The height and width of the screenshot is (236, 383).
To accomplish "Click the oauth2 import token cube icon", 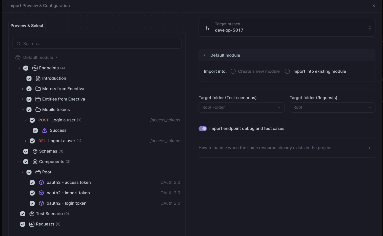I will [41, 193].
